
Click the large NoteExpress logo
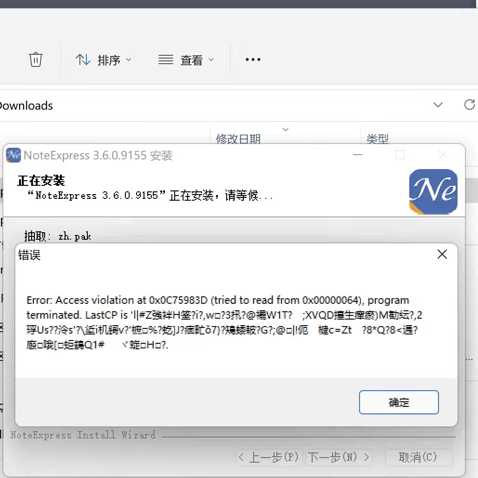433,191
